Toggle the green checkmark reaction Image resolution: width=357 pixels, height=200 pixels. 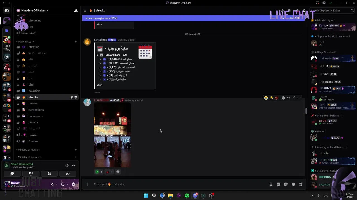click(99, 172)
